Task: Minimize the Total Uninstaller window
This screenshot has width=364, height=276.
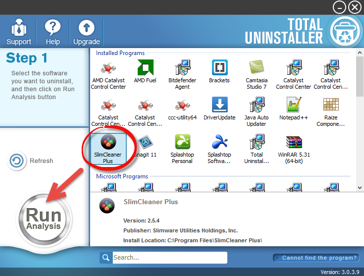Action: [x=339, y=7]
